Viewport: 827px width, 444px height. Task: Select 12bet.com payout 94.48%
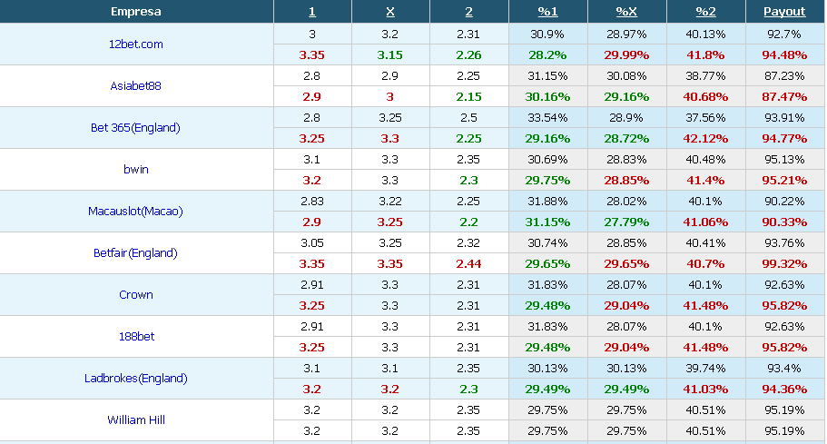point(784,54)
